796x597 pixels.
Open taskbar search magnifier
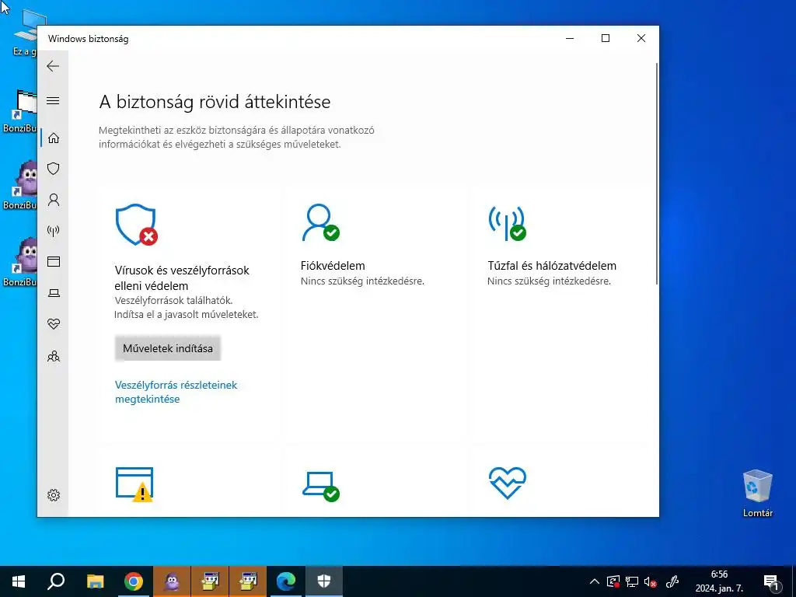click(x=56, y=581)
